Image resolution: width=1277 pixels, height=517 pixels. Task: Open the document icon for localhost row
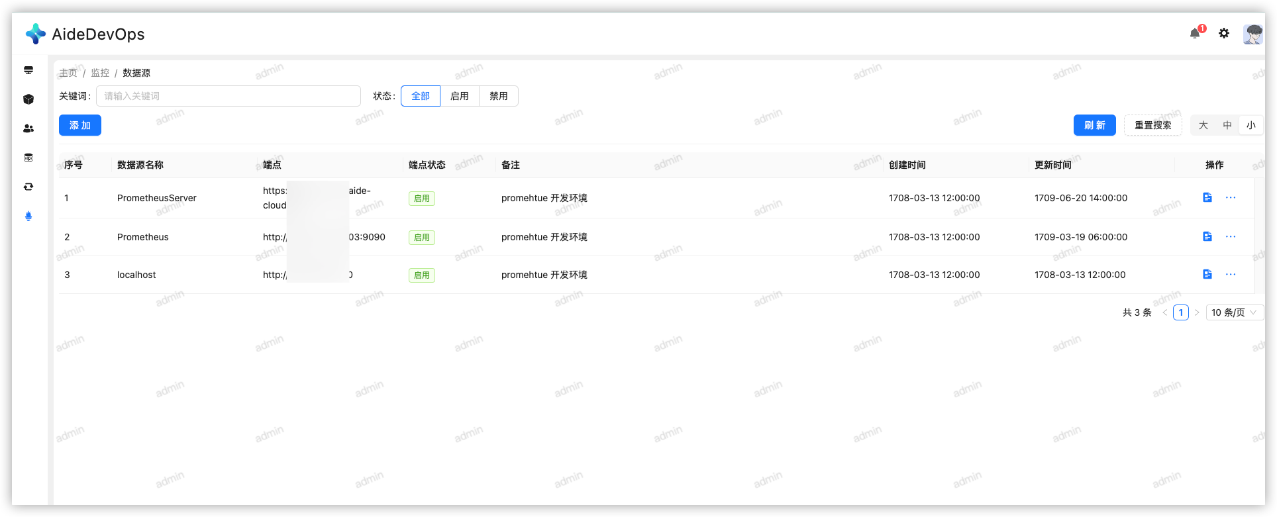tap(1207, 274)
